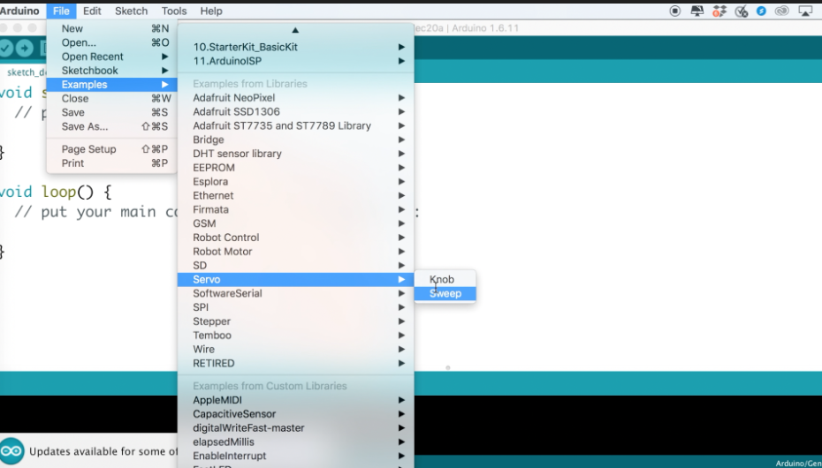Click the screen recording stop icon in menu bar

(x=675, y=11)
